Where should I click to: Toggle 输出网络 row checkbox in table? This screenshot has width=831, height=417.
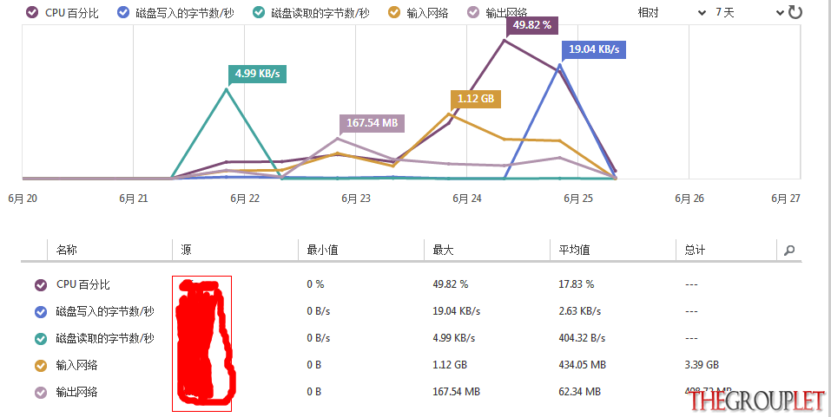[41, 393]
